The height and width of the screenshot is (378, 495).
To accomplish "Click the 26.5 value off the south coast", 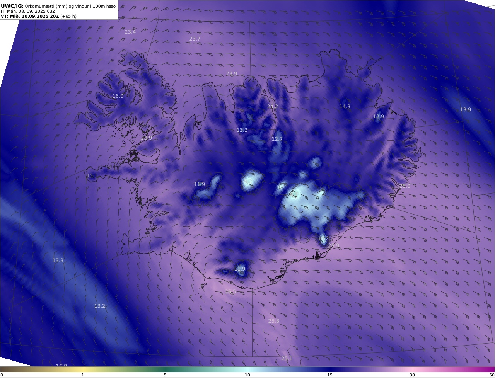I will [x=230, y=292].
